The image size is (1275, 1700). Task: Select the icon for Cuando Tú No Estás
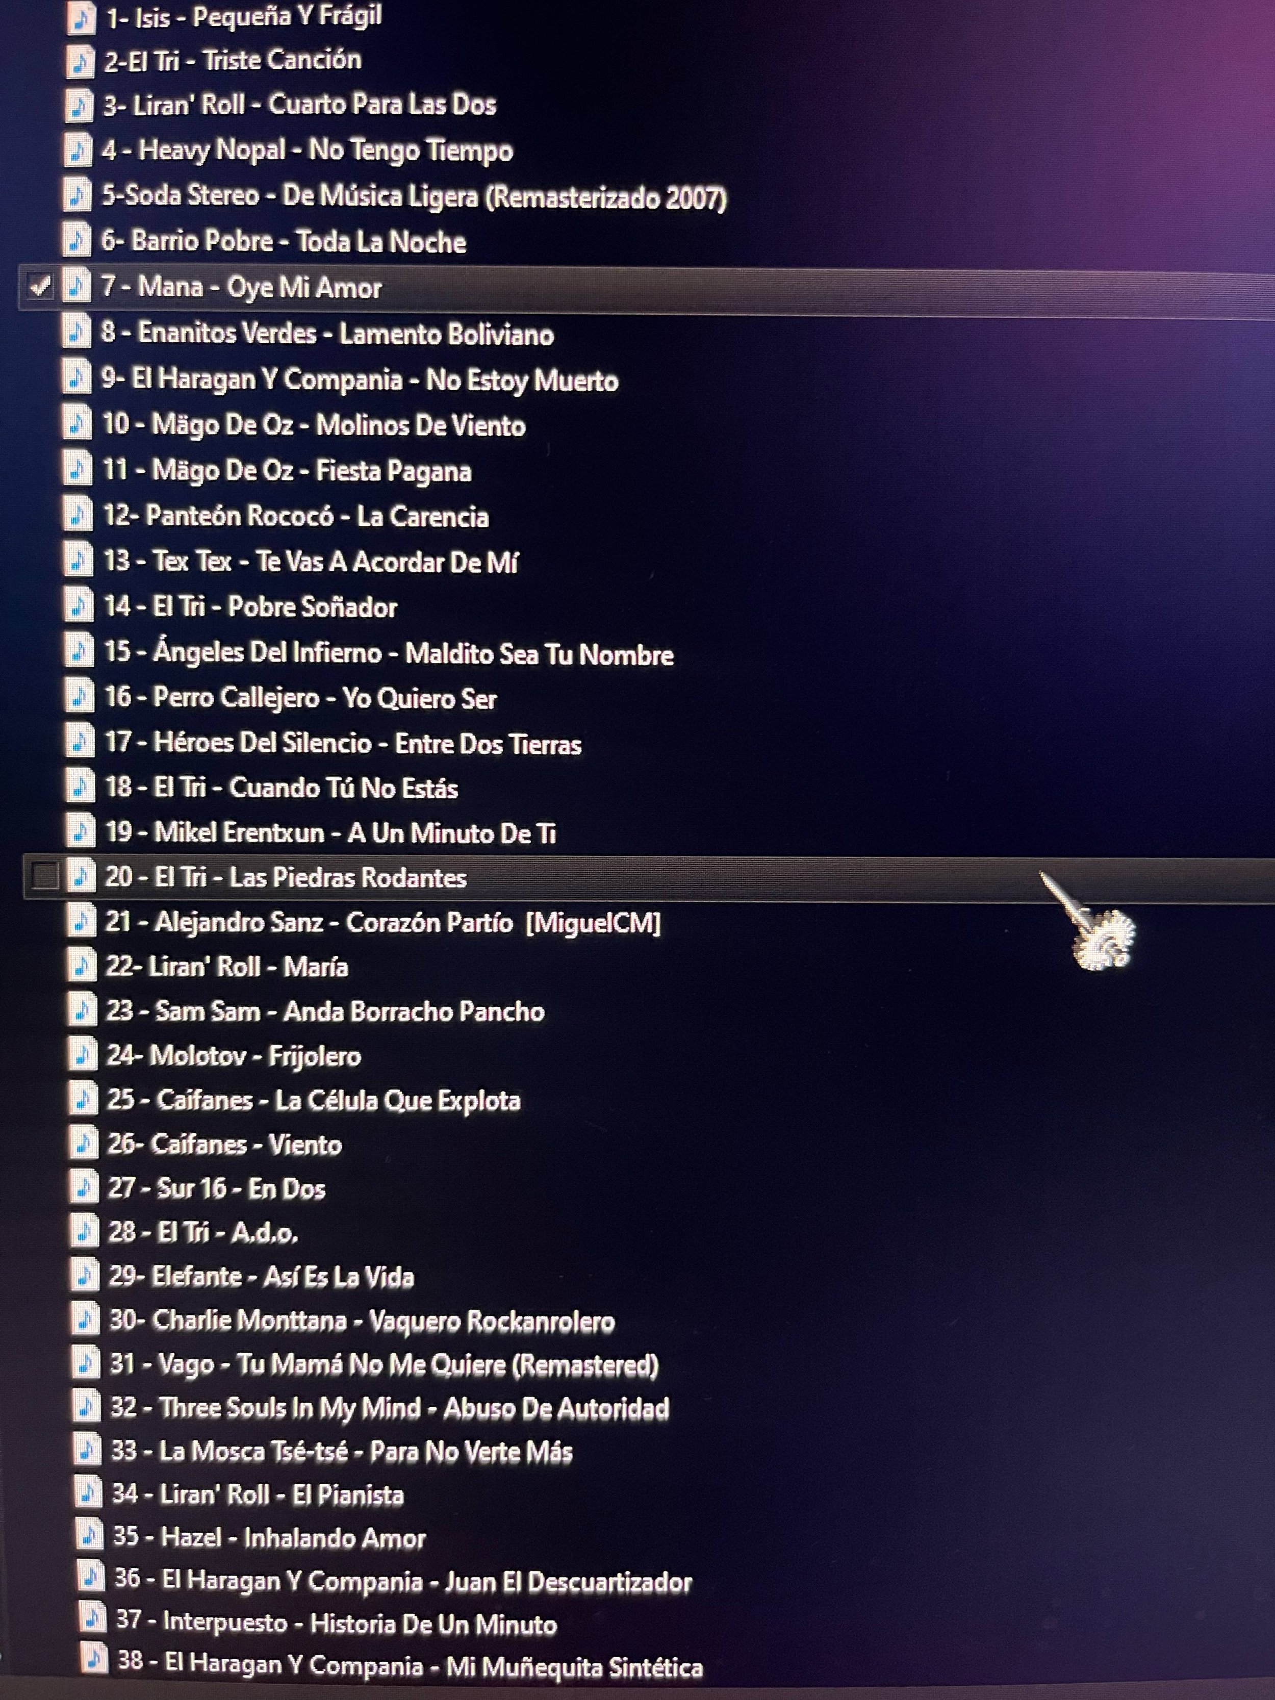[81, 786]
